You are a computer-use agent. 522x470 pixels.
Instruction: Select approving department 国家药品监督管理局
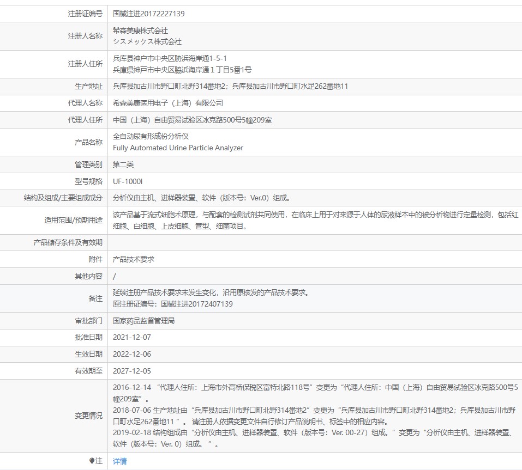click(144, 321)
